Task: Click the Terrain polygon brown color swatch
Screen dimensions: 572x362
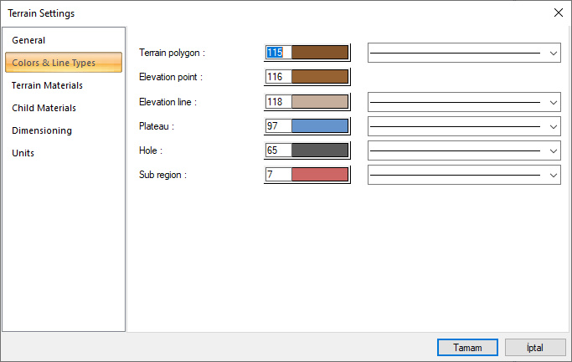Action: pos(319,53)
